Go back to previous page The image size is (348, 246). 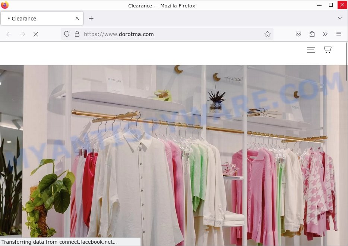[9, 34]
